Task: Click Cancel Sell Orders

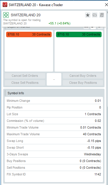Action: click(x=25, y=76)
